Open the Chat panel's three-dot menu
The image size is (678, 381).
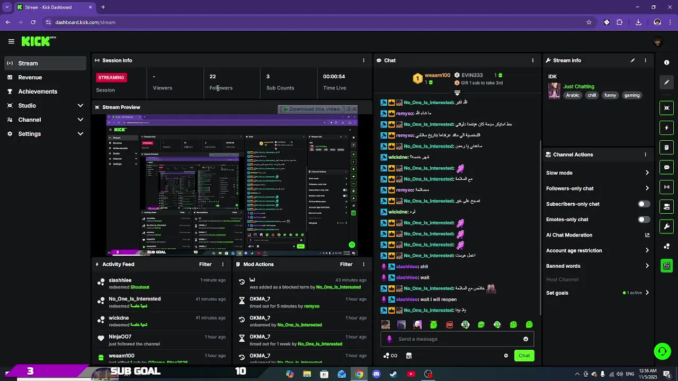click(x=533, y=60)
